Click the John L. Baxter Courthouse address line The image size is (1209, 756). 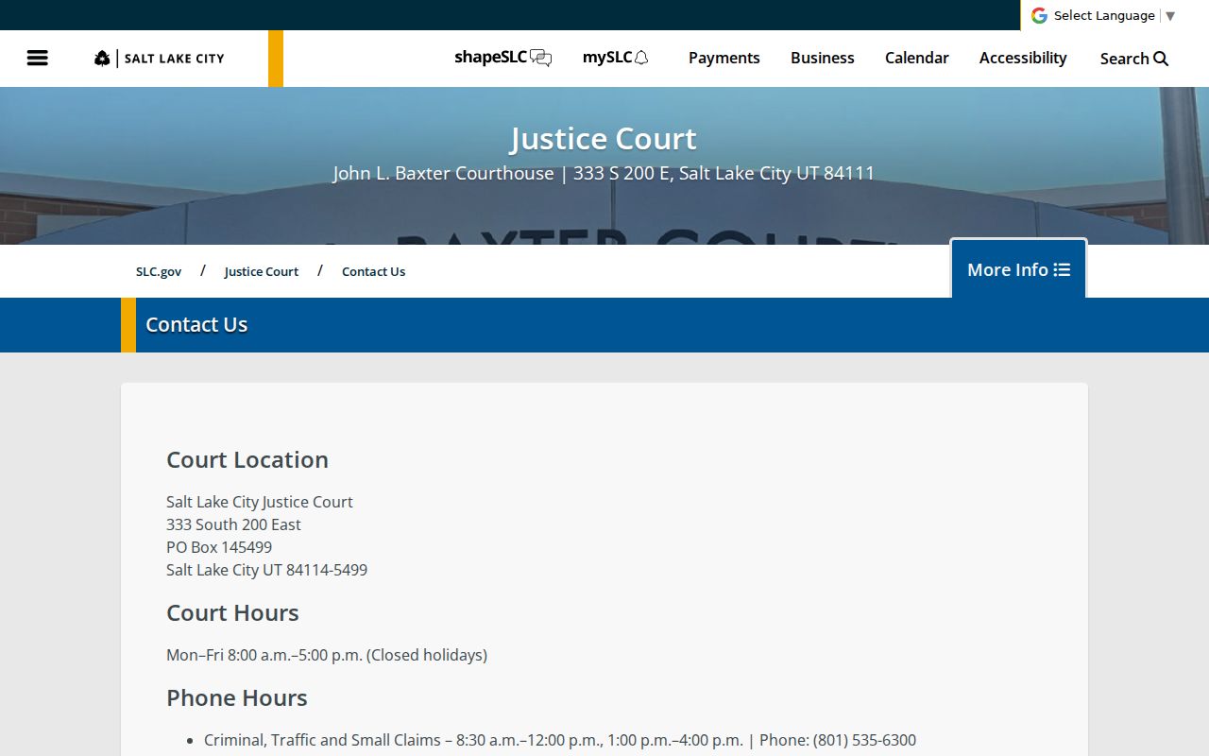tap(604, 173)
